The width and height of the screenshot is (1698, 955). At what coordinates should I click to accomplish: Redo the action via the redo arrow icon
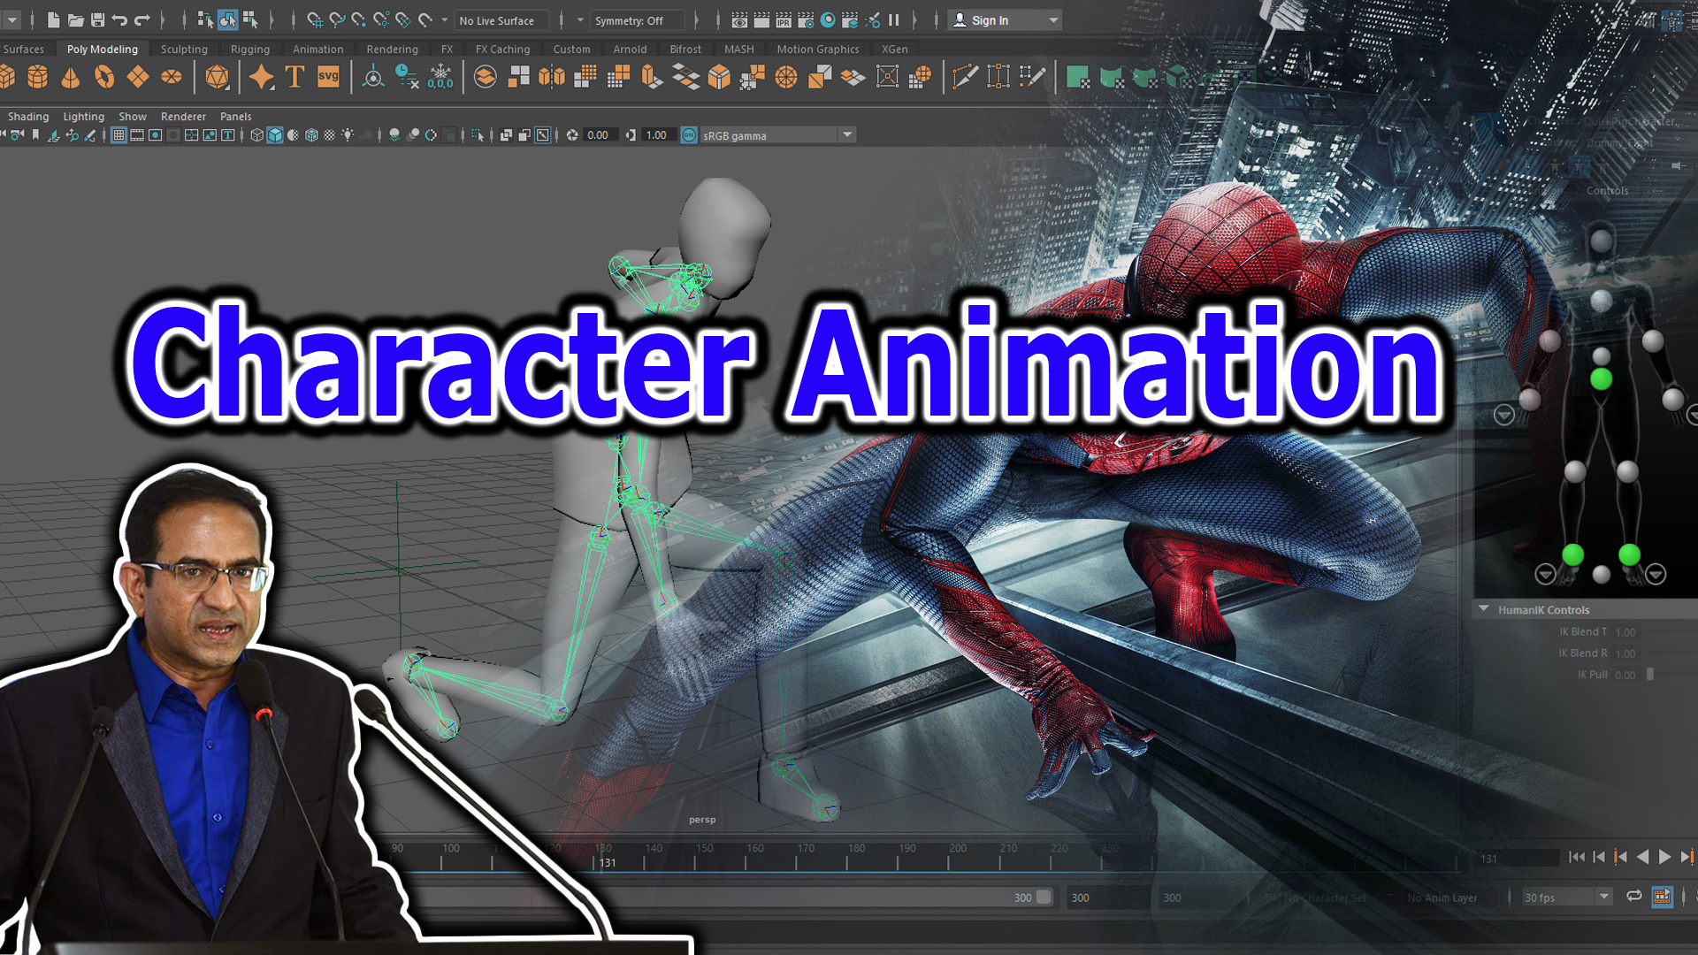141,19
